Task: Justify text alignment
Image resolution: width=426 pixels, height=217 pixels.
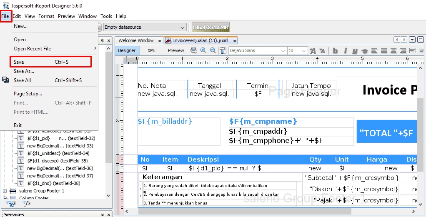Action: point(384,50)
